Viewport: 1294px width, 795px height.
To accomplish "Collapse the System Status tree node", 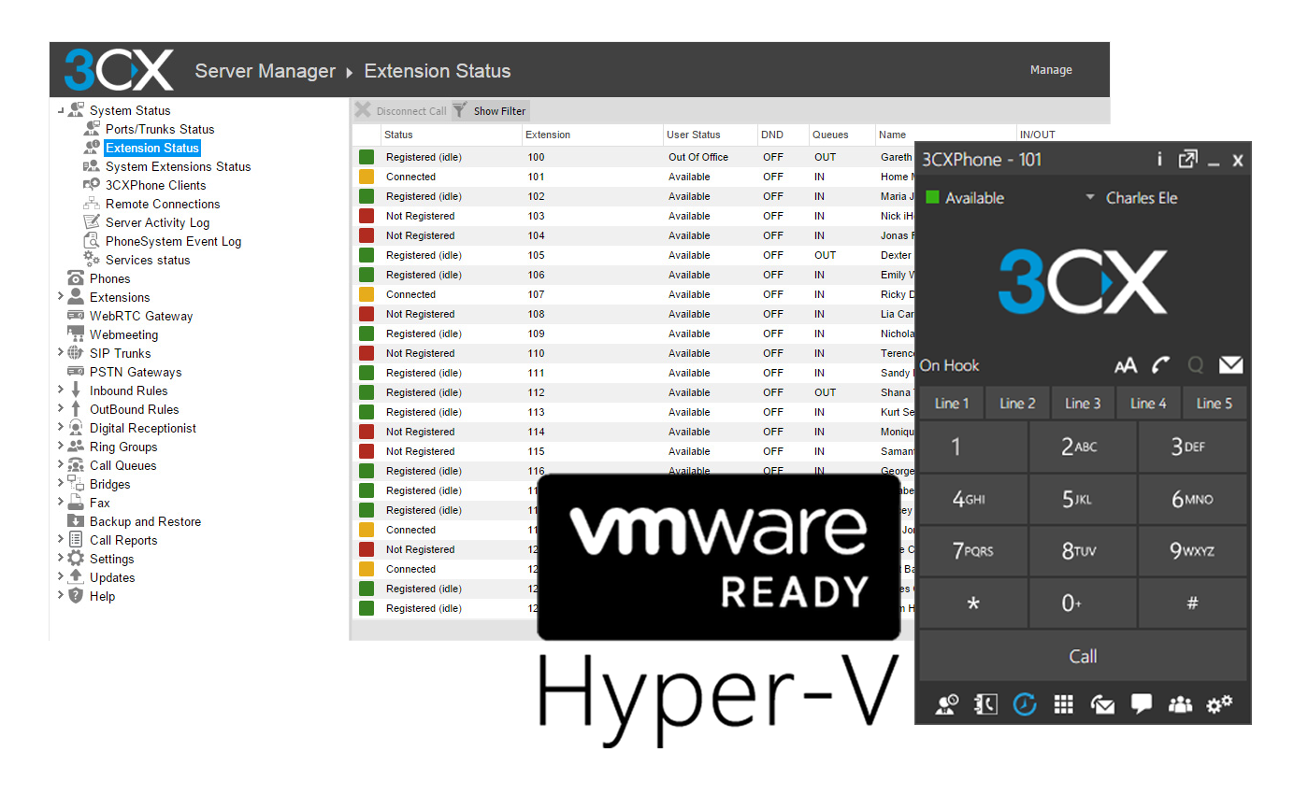I will point(61,110).
